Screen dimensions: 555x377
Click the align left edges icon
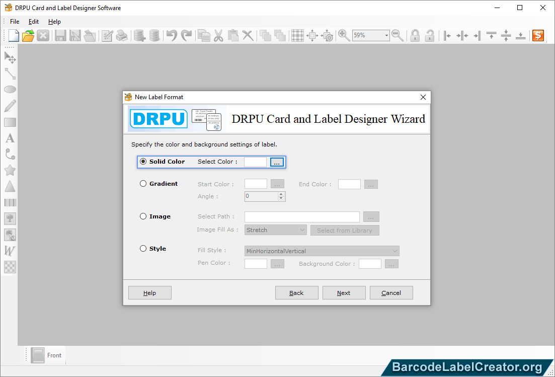point(447,35)
